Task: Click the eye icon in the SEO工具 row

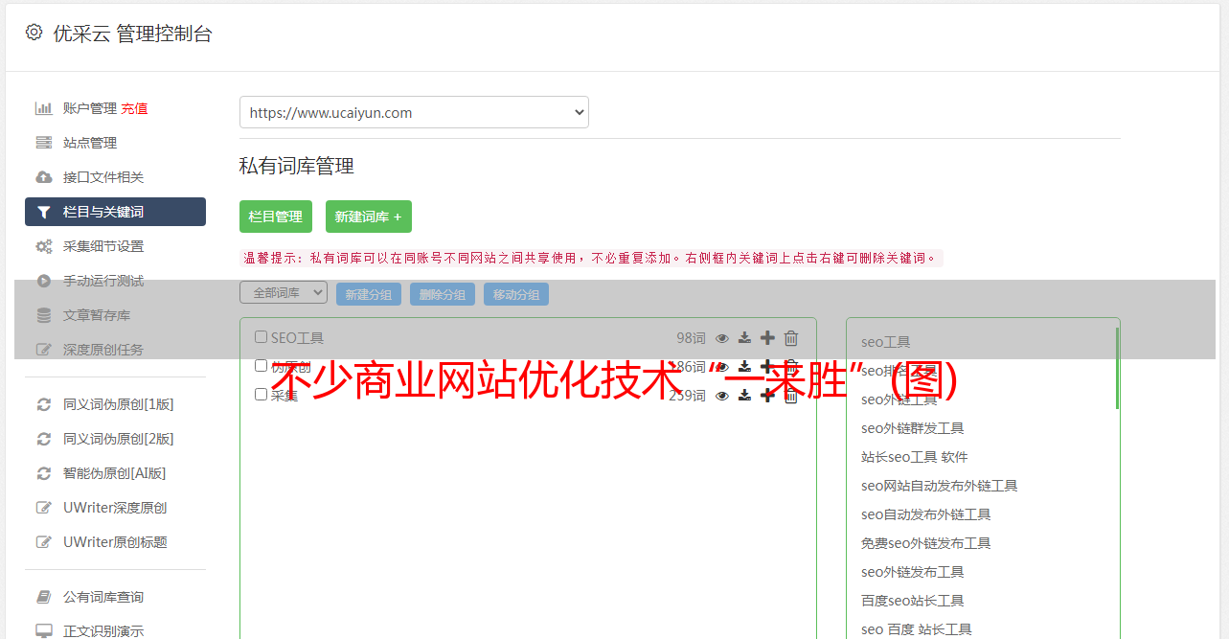Action: coord(722,338)
